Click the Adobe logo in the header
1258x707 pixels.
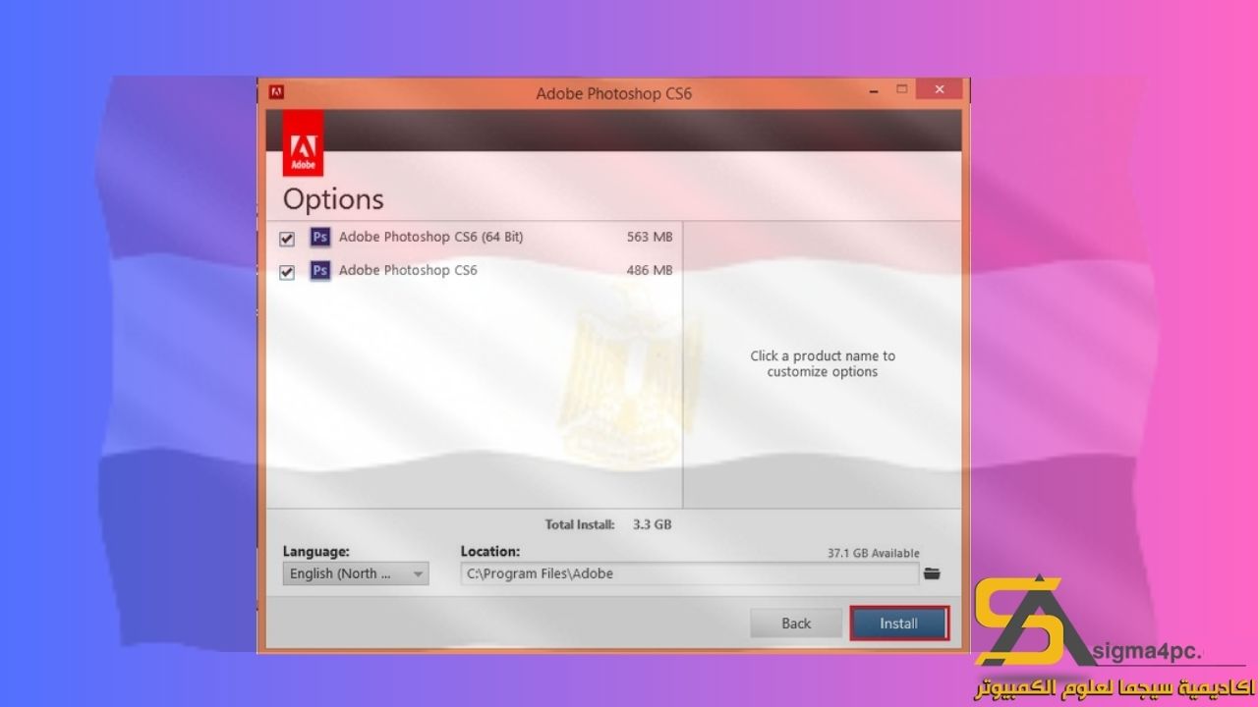point(303,143)
